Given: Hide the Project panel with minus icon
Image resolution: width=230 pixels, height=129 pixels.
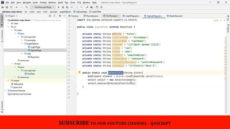Looking at the screenshot, I should [64, 16].
